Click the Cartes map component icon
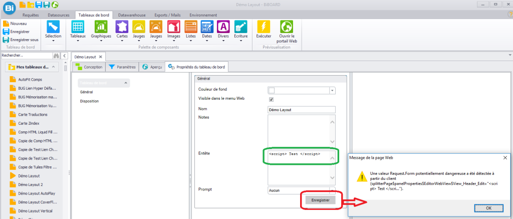This screenshot has height=219, width=513. (122, 27)
